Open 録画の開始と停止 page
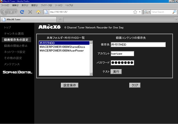 coord(16,46)
